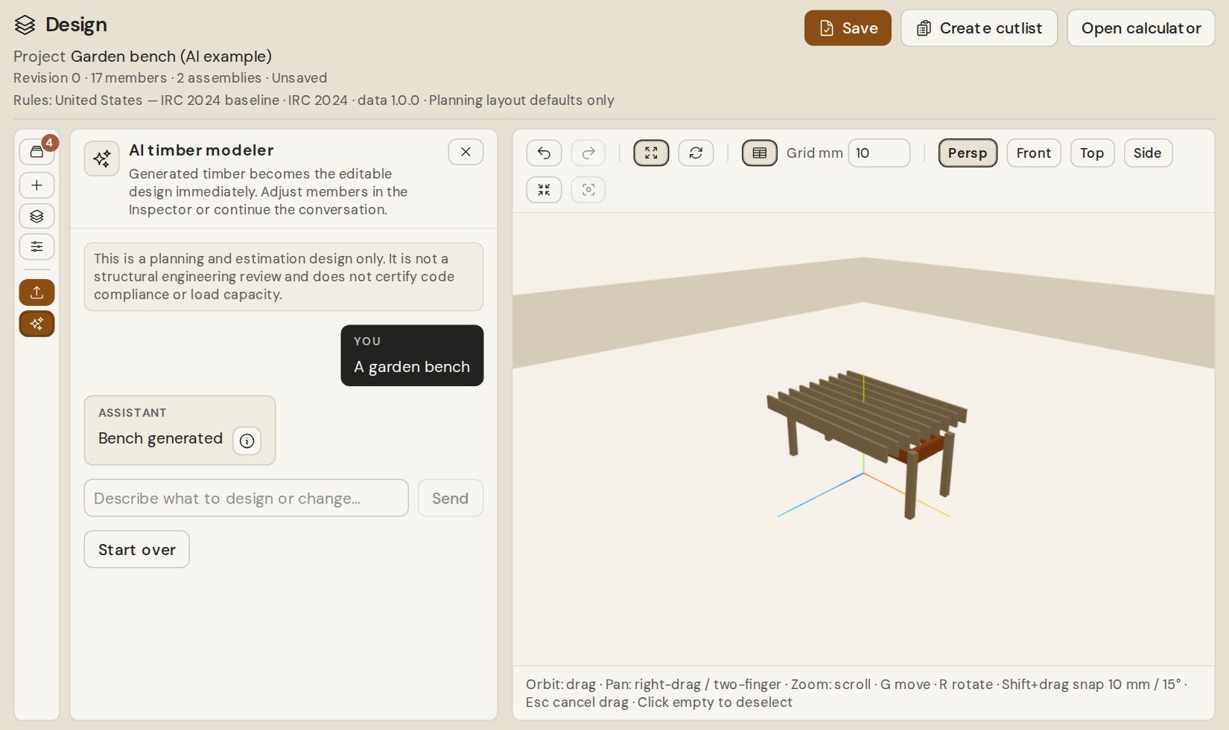
Task: Click the sparkles icon beside AI timber modeler
Action: click(x=102, y=159)
